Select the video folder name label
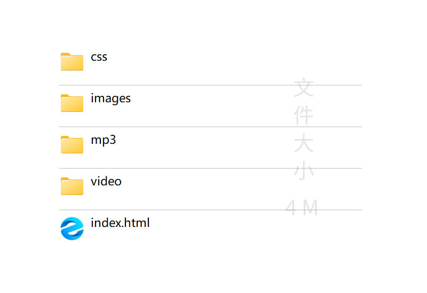Viewport: 427px width, 293px height. tap(106, 182)
